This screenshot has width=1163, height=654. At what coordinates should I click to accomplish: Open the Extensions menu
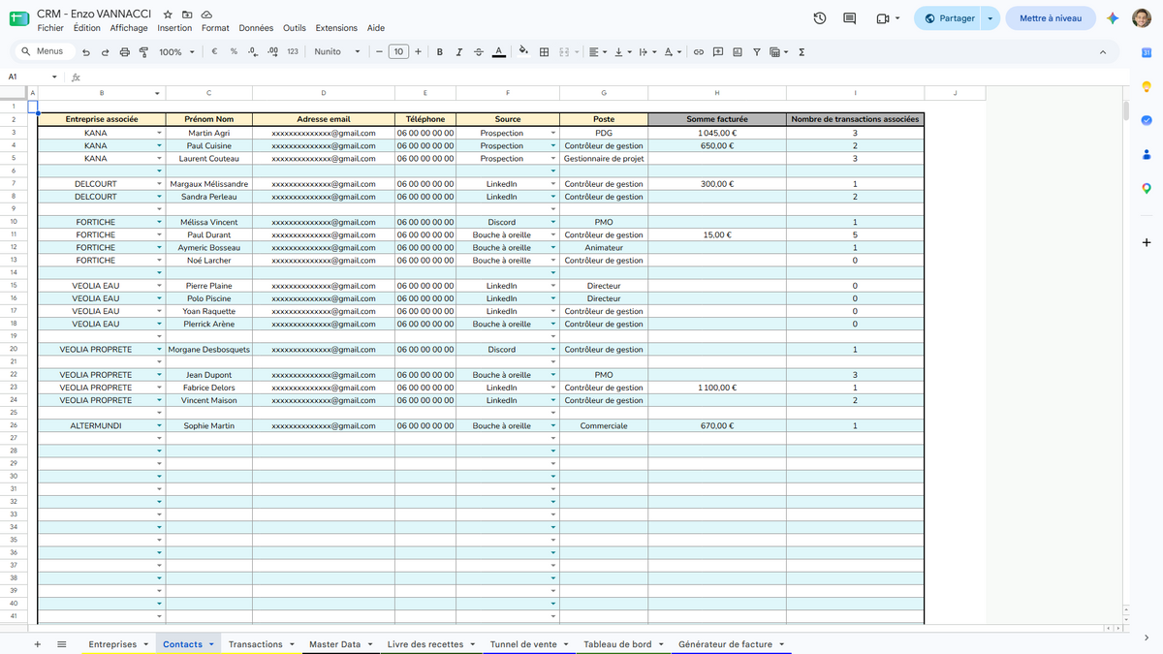click(336, 28)
